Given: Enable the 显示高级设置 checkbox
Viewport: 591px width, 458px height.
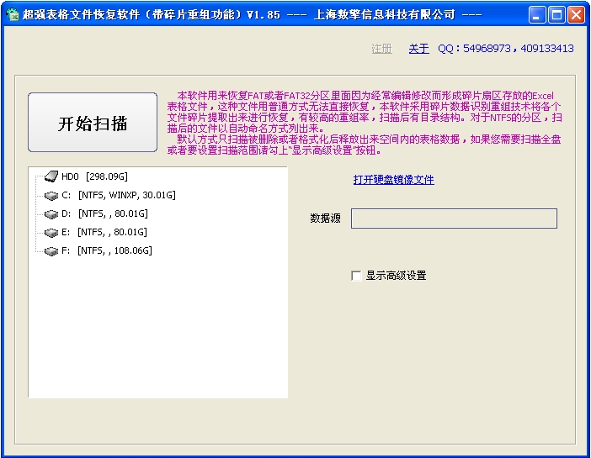Looking at the screenshot, I should pyautogui.click(x=356, y=276).
